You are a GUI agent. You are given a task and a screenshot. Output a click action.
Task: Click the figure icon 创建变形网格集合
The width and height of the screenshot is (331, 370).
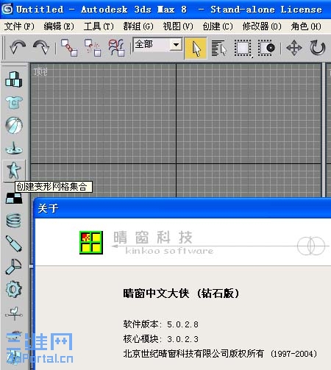coord(14,171)
